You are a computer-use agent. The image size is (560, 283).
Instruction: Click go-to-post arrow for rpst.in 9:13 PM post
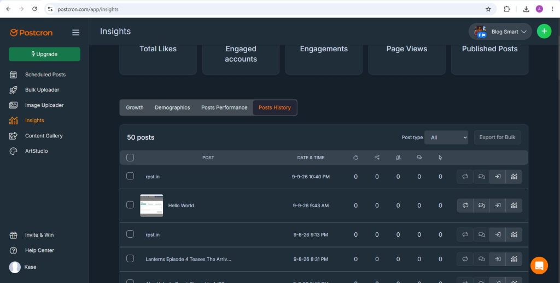point(498,234)
